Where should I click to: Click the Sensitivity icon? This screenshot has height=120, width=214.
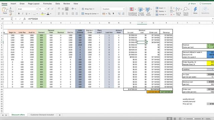coord(205,11)
